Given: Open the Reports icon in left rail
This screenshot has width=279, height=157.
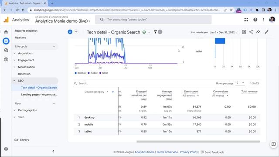Looking at the screenshot, I should [6, 41].
